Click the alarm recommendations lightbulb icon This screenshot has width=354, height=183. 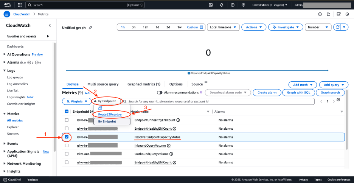click(x=201, y=92)
